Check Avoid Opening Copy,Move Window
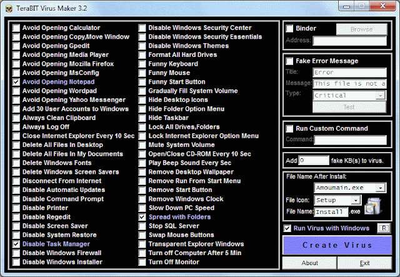This screenshot has height=277, width=400. pos(16,37)
